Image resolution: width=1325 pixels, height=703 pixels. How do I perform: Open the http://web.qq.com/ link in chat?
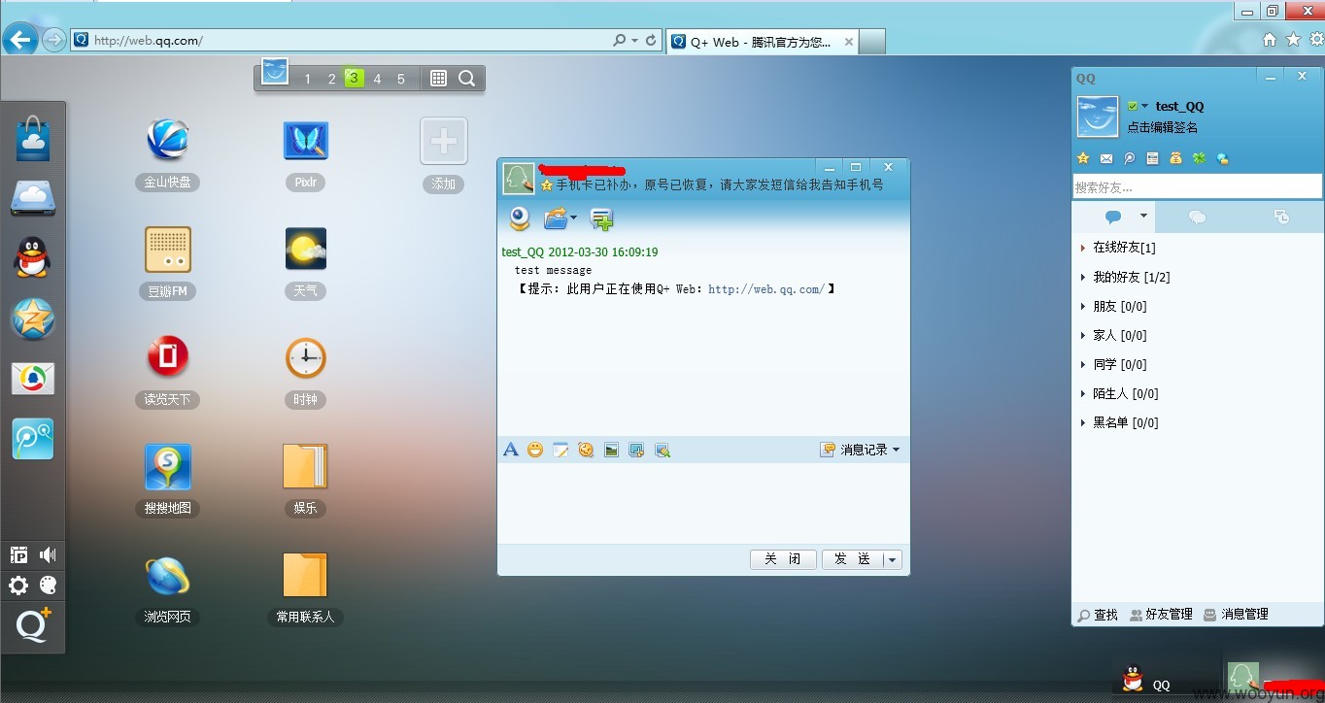click(x=766, y=288)
